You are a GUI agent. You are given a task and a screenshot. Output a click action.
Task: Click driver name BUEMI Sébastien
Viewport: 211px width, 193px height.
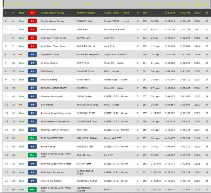[86, 13]
